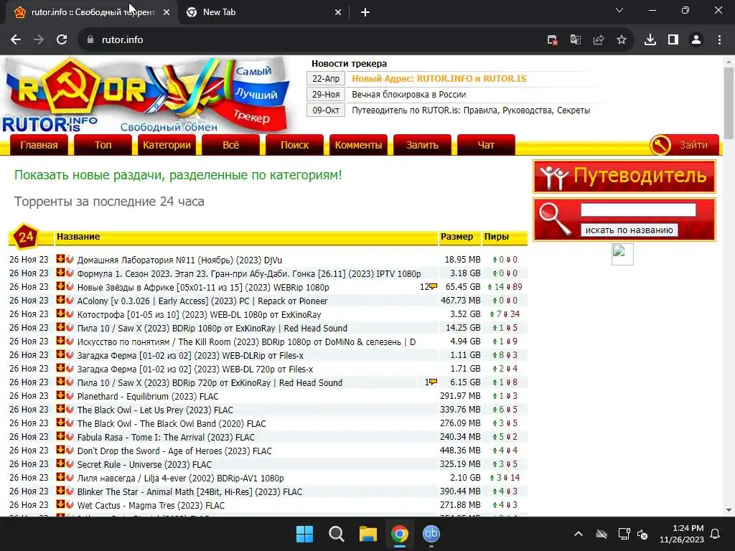Bookmark this page with the star icon

[622, 40]
